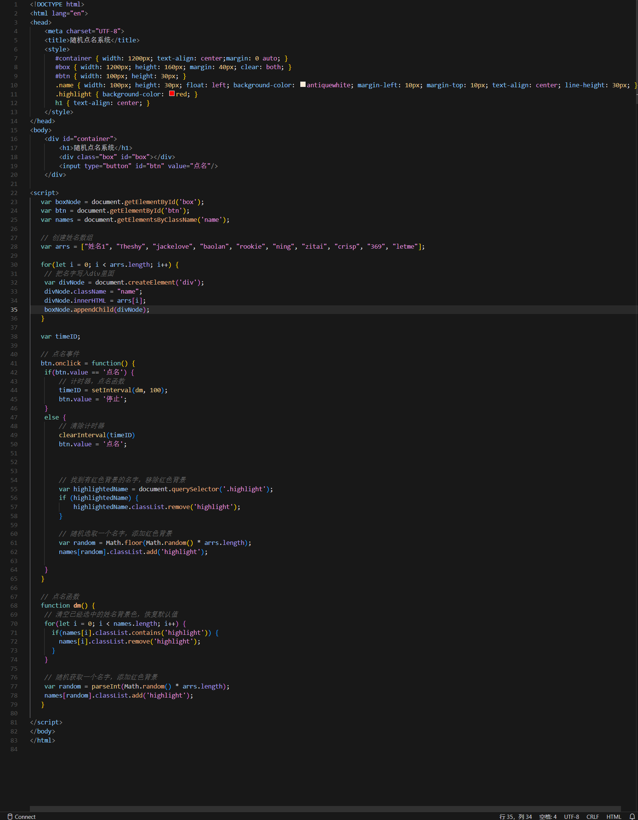Change indentation via '空格: 4' indicator
Screen dimensions: 638x820
coord(548,817)
